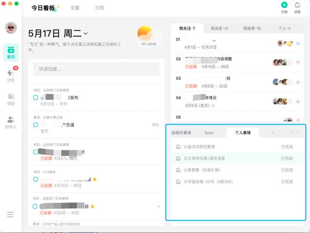Click the 已完成 status of 公益项目研究整理
This screenshot has width=310, height=233.
pyautogui.click(x=287, y=147)
